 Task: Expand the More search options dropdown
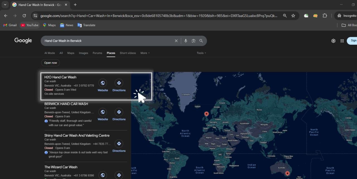point(145,53)
